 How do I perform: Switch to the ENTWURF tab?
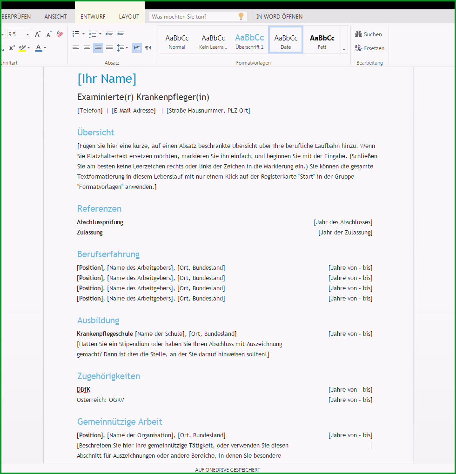[93, 17]
